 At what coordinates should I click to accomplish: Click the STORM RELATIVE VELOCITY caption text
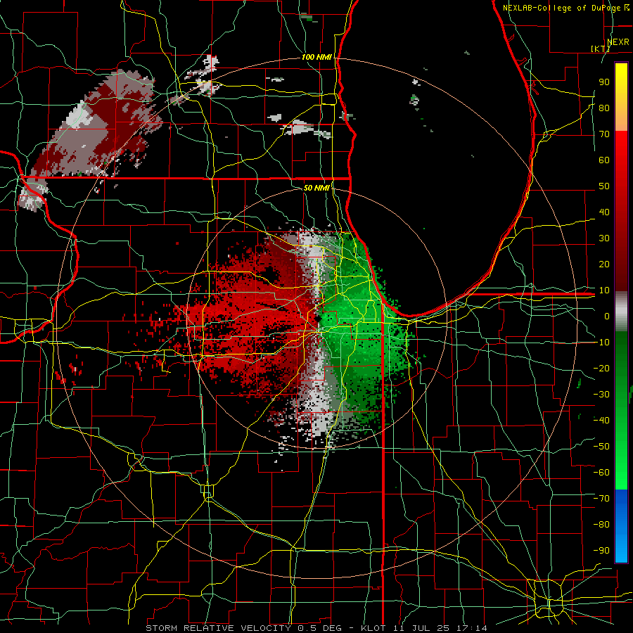click(x=217, y=628)
